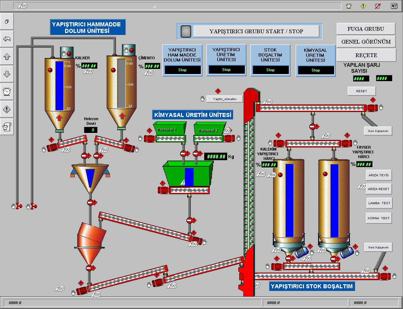Click the KALKER silo blue level bar
The height and width of the screenshot is (309, 403).
[x=59, y=85]
